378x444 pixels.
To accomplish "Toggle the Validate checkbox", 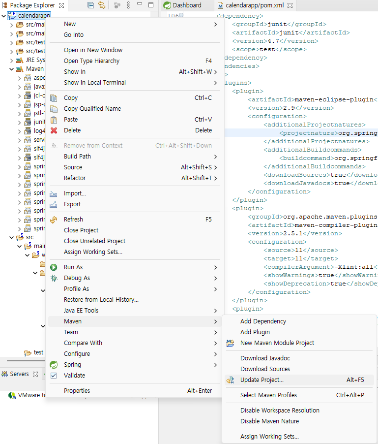I will point(54,376).
